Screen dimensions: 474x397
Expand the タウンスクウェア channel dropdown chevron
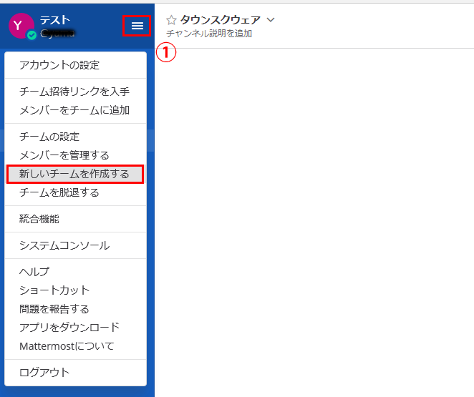[x=270, y=20]
